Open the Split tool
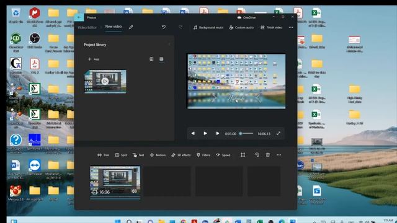The width and height of the screenshot is (397, 223). pos(121,155)
